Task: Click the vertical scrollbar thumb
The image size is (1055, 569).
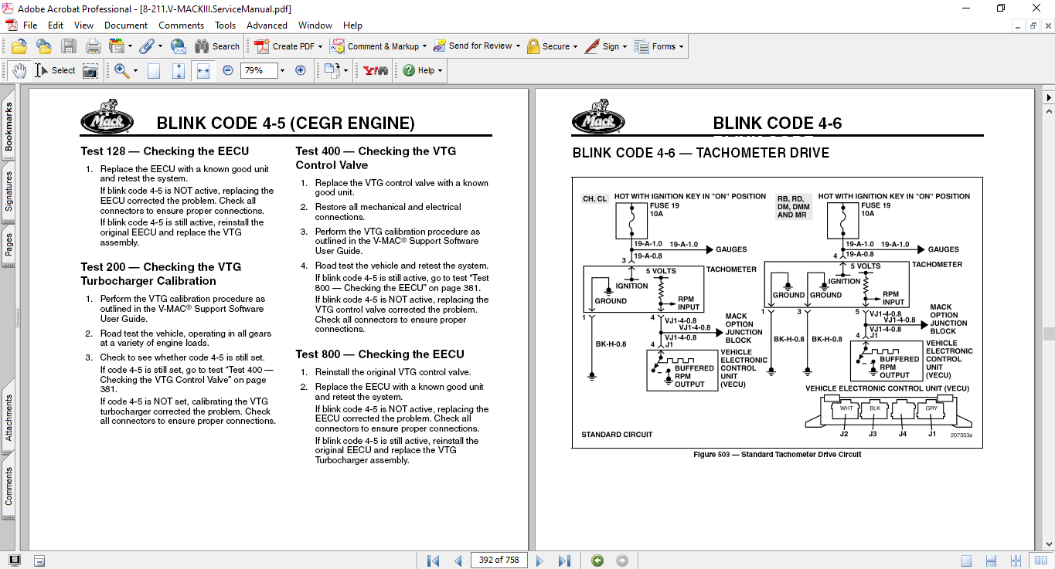Action: 1048,334
